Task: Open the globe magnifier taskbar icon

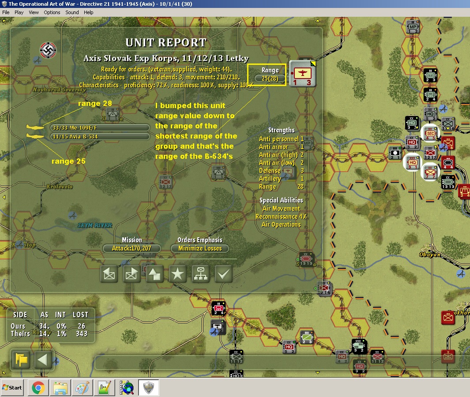Action: [127, 388]
